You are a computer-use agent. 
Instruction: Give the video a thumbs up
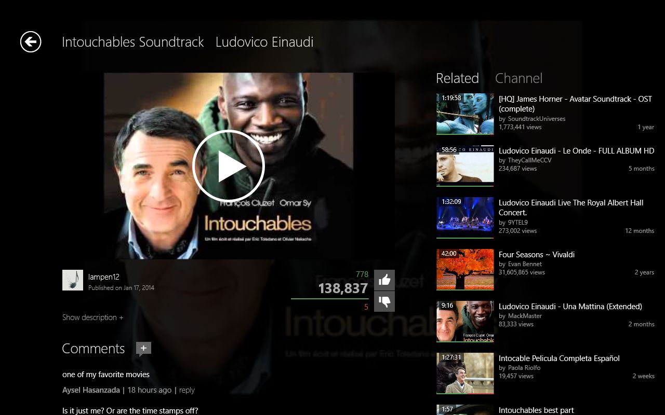point(384,280)
